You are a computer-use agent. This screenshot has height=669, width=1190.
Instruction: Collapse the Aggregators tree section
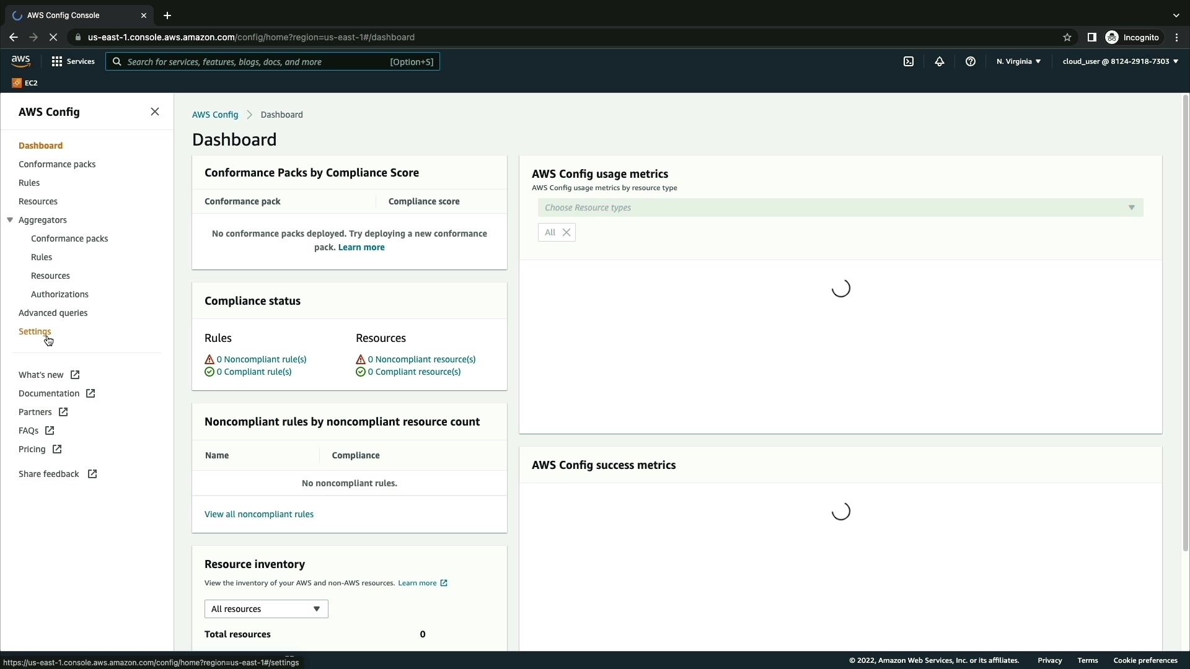click(10, 220)
